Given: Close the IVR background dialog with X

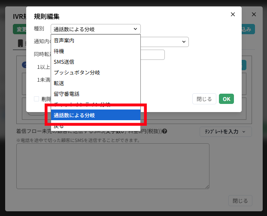Looking at the screenshot, I should pyautogui.click(x=254, y=15).
